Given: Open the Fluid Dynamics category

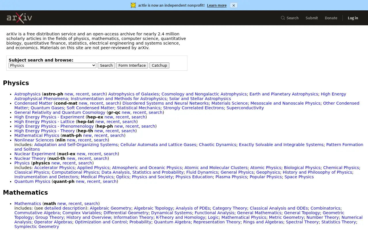Looking at the screenshot, I should click(x=202, y=172).
